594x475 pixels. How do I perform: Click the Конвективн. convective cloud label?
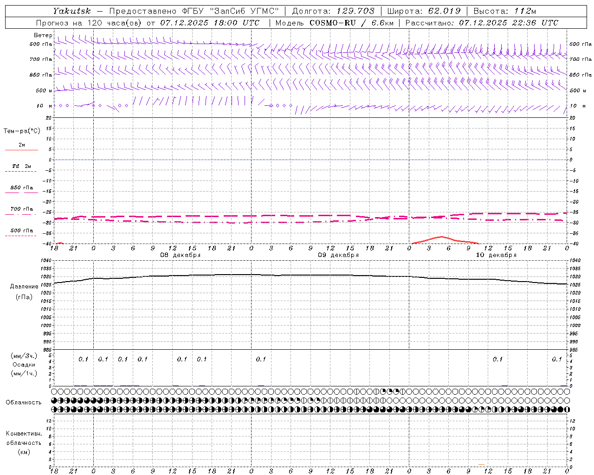pos(24,434)
